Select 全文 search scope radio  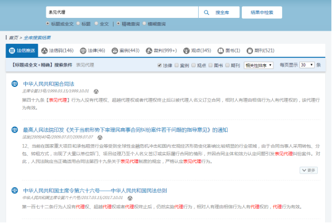[x=96, y=23]
